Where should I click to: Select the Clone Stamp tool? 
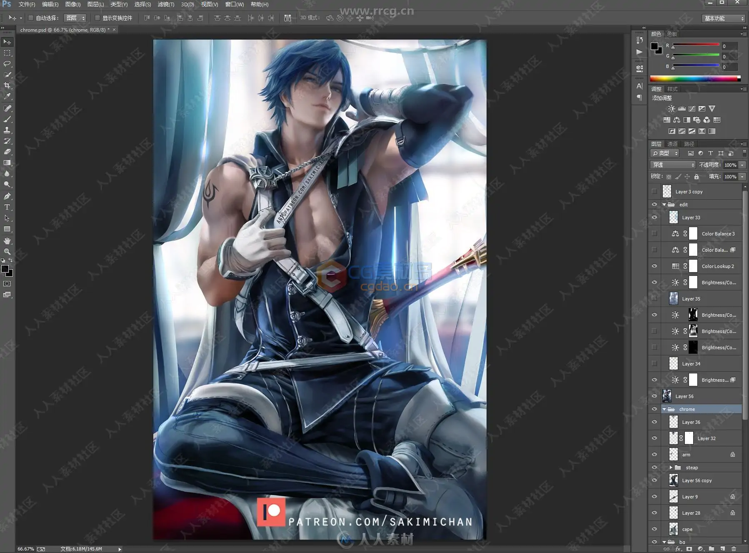(7, 130)
